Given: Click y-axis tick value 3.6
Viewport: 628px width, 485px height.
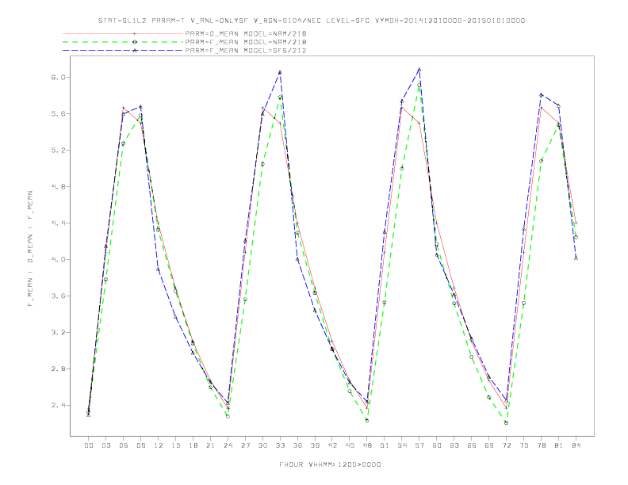Looking at the screenshot, I should tap(58, 296).
